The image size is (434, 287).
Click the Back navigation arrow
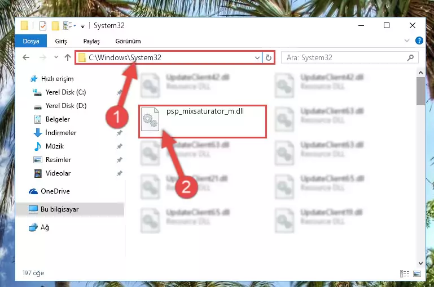pos(26,57)
